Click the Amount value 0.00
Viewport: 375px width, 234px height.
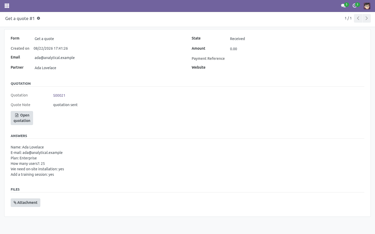(234, 49)
